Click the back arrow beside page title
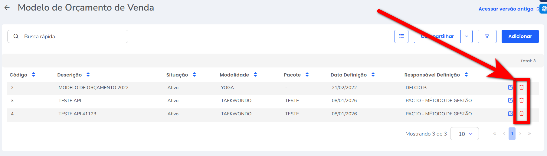 [7, 8]
